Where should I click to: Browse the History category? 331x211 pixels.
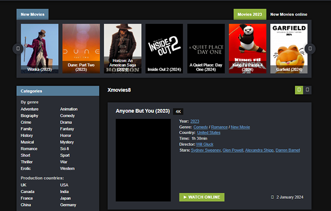point(27,136)
